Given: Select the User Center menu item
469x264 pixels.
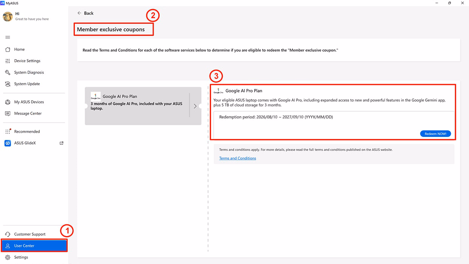Looking at the screenshot, I should (x=34, y=246).
